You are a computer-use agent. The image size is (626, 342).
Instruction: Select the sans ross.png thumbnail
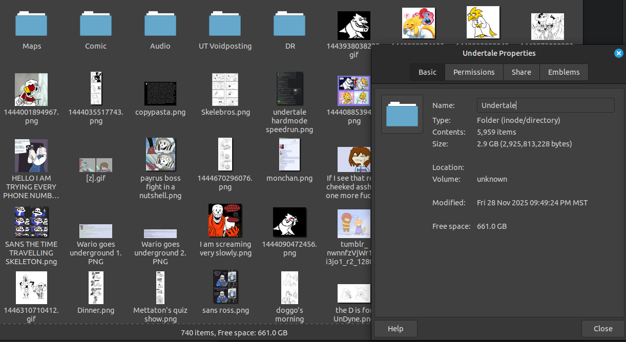tap(225, 287)
